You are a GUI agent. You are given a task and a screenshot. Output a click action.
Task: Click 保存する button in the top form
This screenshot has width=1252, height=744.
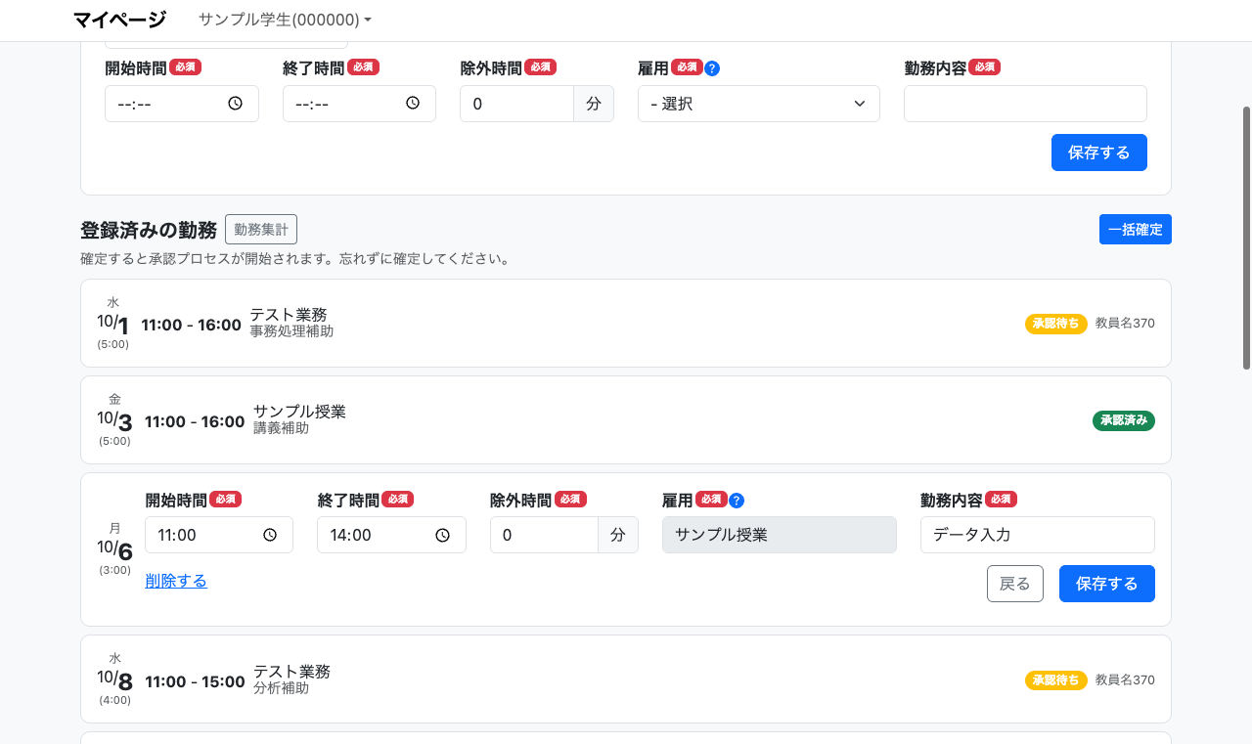pos(1098,153)
